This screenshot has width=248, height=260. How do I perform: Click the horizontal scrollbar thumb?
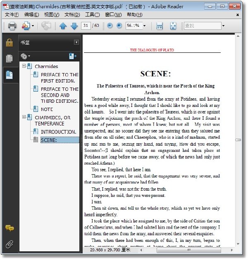[x=189, y=250]
